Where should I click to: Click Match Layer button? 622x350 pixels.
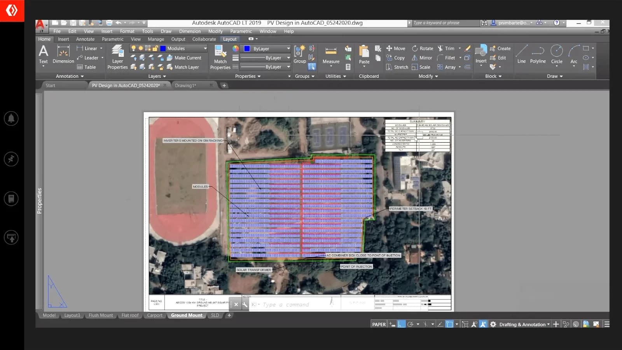pos(183,67)
